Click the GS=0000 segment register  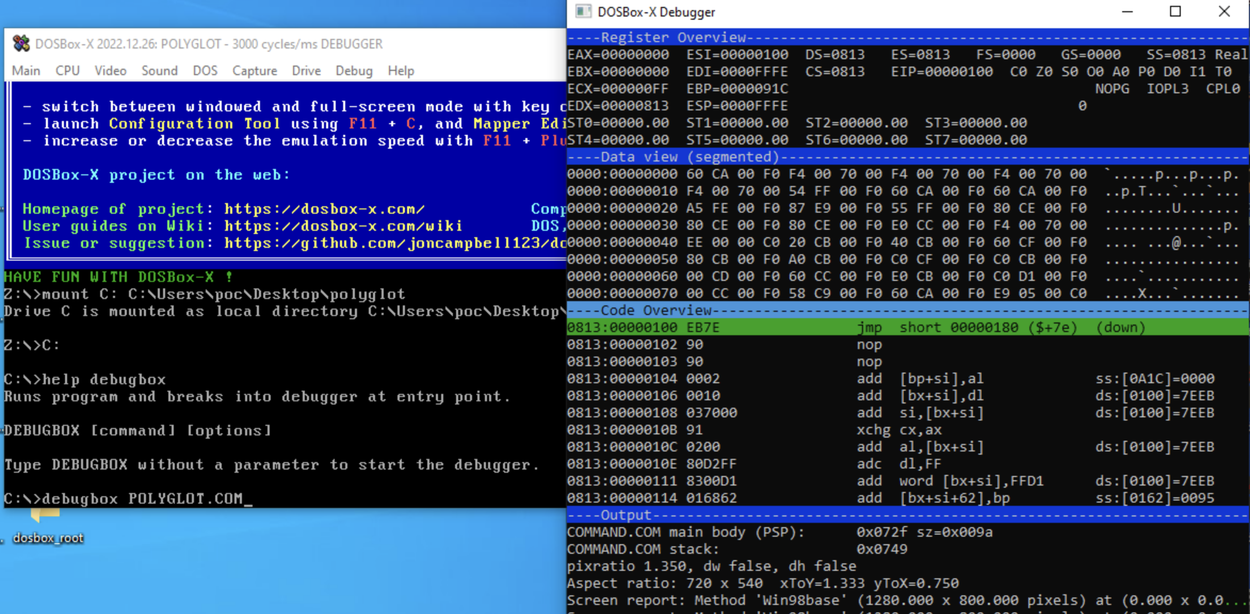pyautogui.click(x=1091, y=54)
